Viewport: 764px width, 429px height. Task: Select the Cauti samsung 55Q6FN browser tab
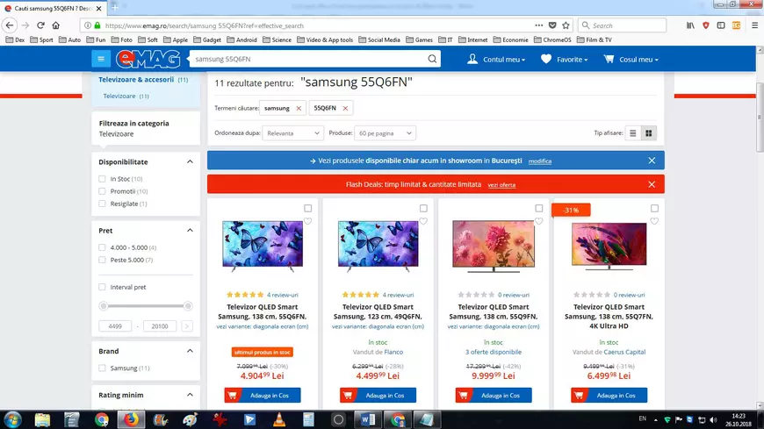tap(53, 8)
